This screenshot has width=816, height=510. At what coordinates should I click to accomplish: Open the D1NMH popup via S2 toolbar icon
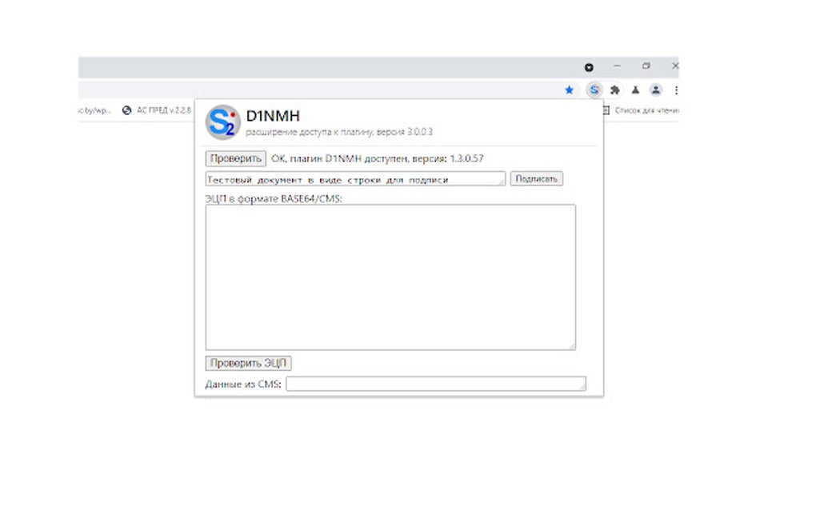(594, 90)
